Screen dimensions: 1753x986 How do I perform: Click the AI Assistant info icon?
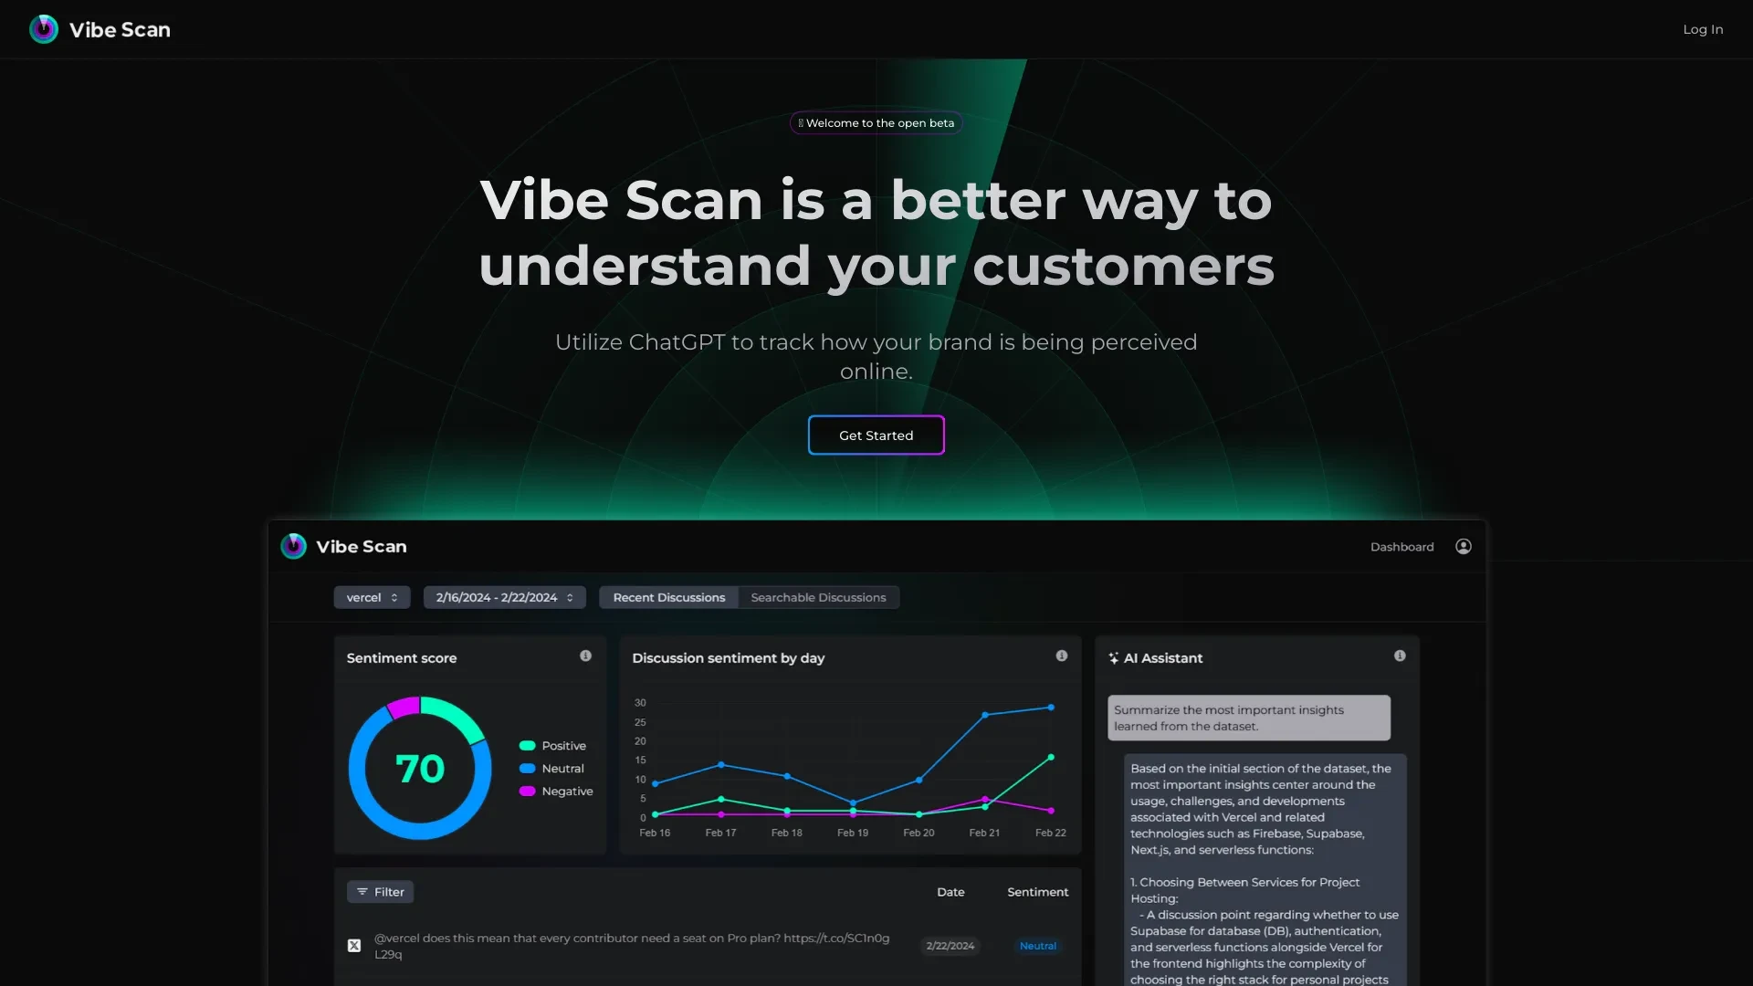(x=1399, y=655)
